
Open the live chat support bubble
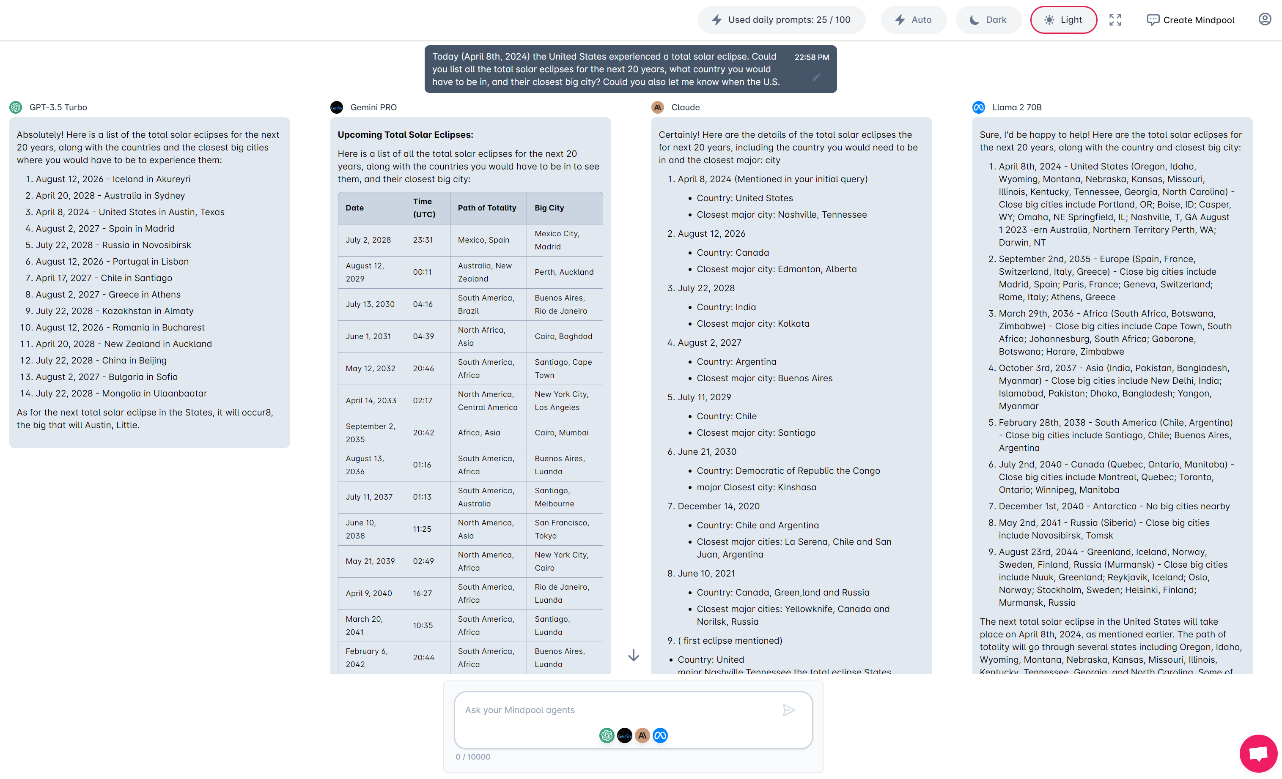click(1258, 754)
